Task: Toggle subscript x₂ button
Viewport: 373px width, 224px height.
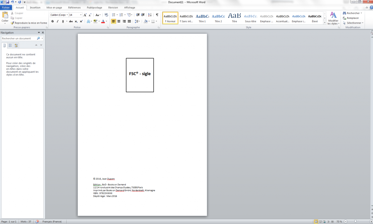Action: click(x=76, y=21)
